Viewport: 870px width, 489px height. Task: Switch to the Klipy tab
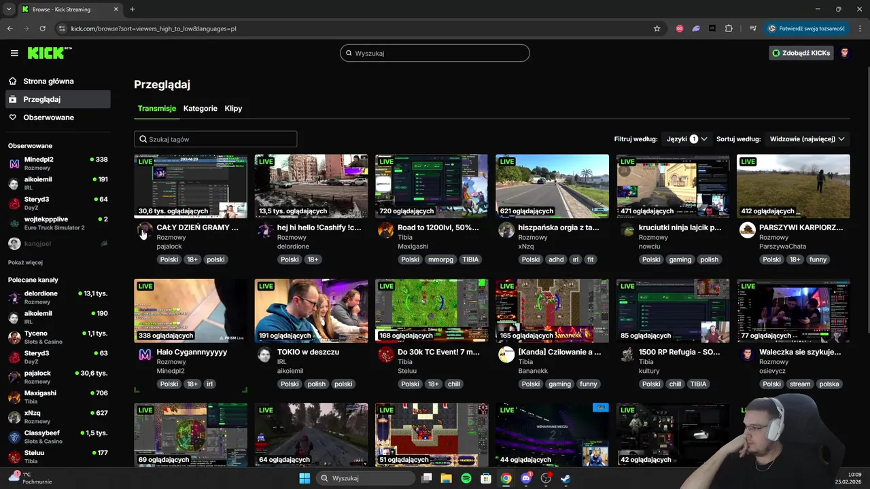(233, 108)
